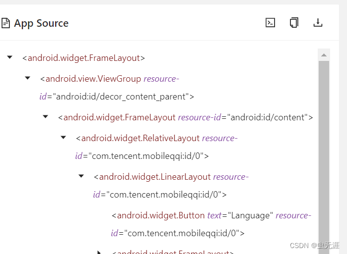Collapse the LinearLayout node arrow
Screen dimensions: 347x254
[81, 176]
